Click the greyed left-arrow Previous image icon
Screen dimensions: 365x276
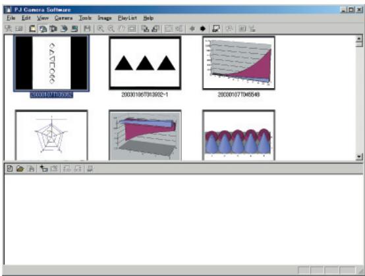pos(192,29)
